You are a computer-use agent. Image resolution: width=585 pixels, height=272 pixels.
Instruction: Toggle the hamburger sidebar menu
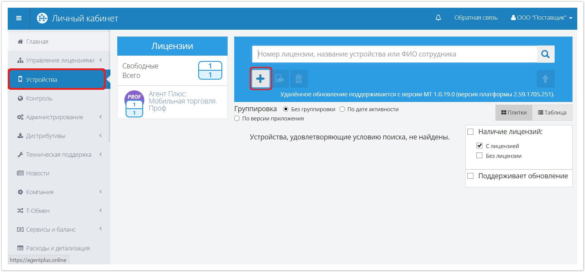19,18
